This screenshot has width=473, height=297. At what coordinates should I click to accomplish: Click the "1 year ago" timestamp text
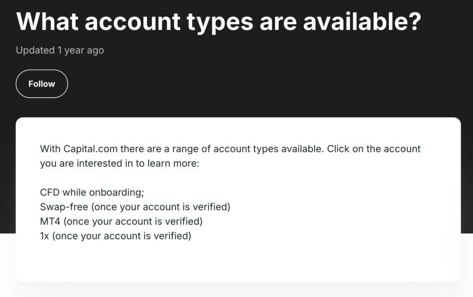click(81, 50)
